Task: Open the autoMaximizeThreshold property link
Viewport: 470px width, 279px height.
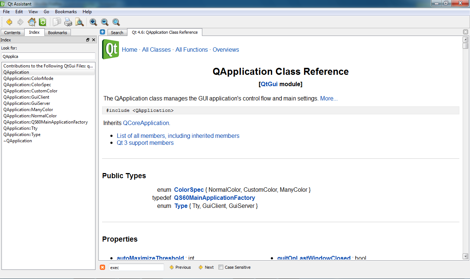Action: tap(150, 258)
